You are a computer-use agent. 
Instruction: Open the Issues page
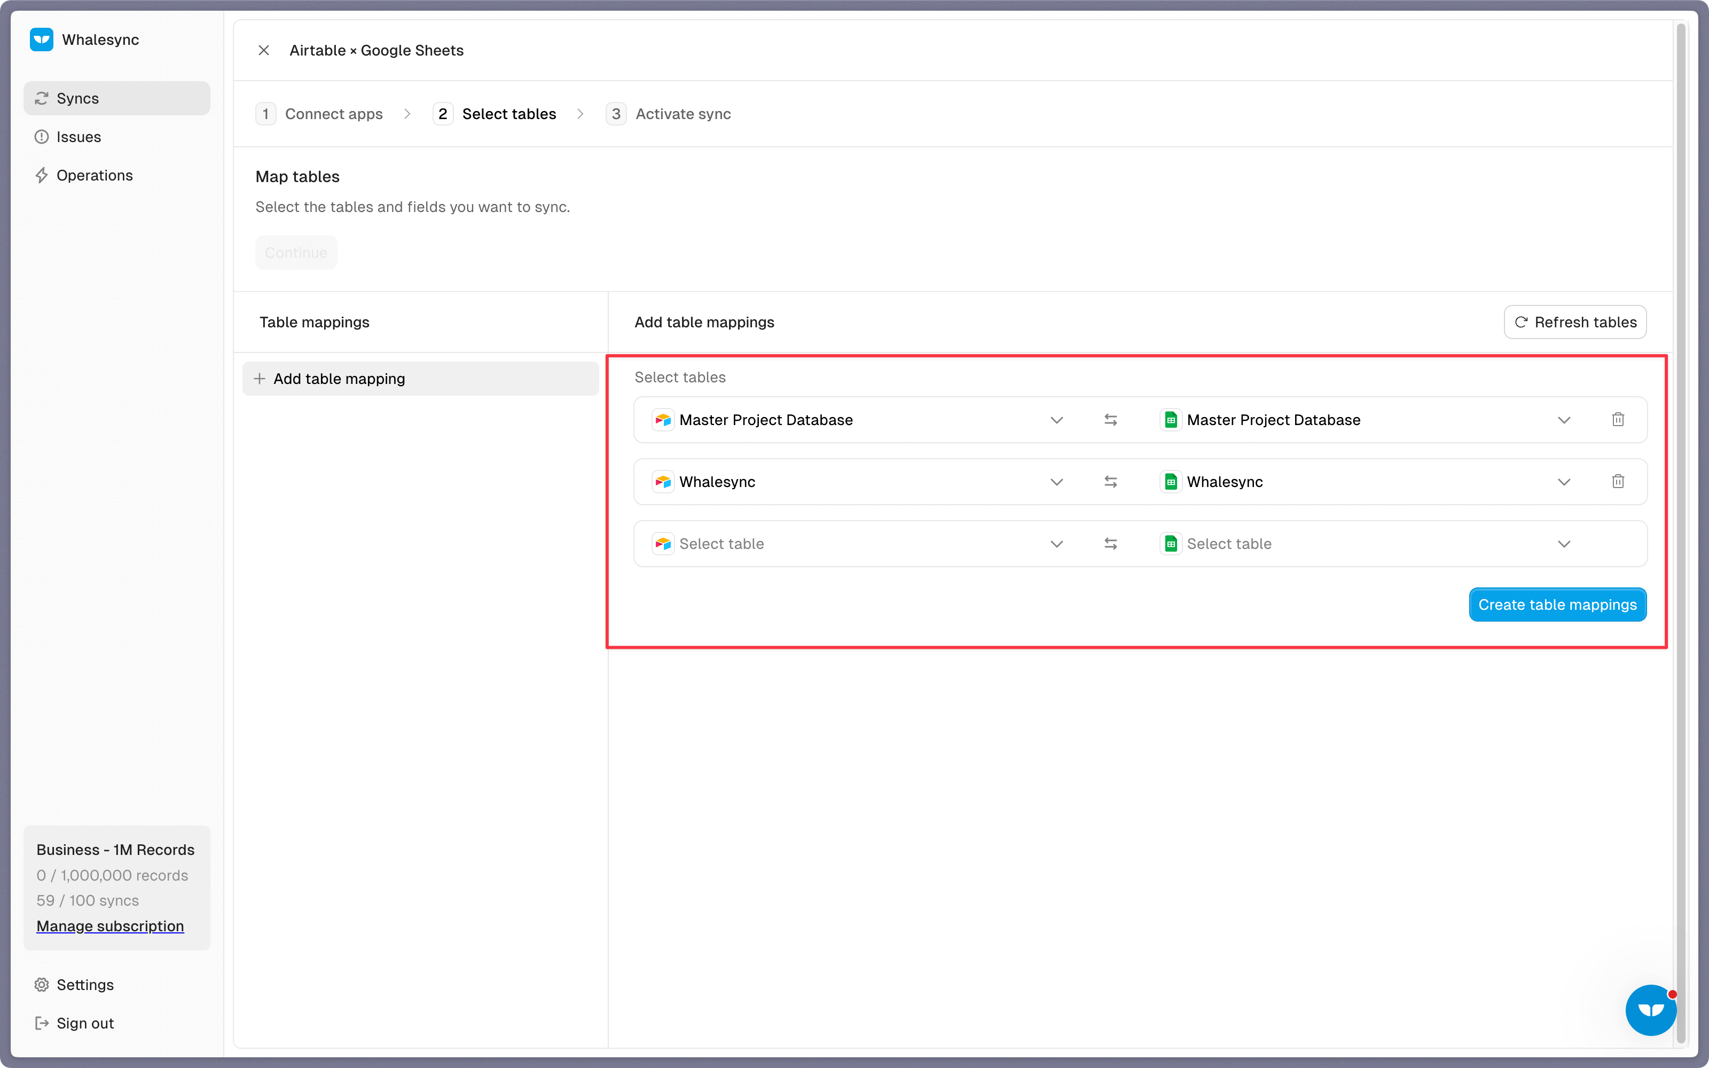click(x=116, y=137)
